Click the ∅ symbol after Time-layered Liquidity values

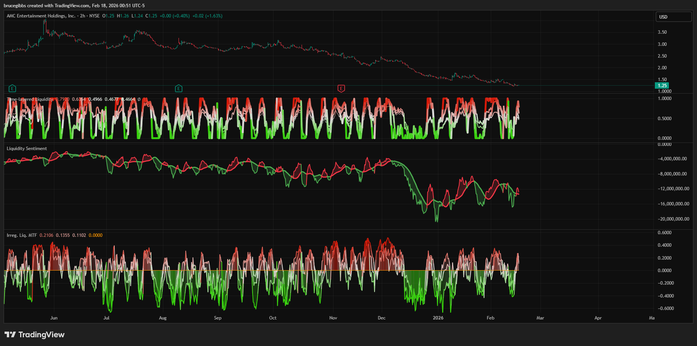point(139,99)
